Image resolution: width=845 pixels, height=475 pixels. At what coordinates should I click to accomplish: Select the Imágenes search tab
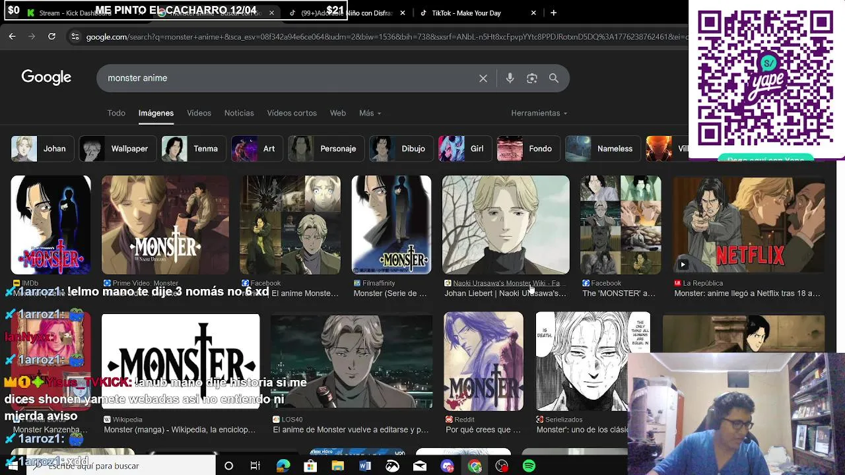(156, 113)
